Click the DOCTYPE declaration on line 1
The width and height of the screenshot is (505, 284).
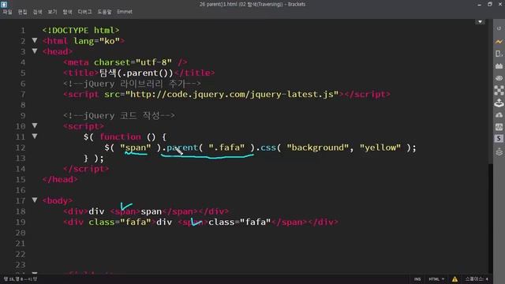coord(80,31)
